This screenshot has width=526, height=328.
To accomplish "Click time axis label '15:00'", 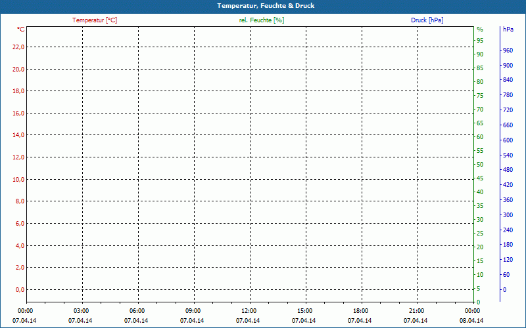I will (x=304, y=311).
